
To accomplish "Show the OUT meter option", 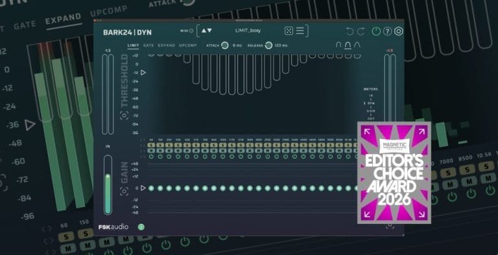I will pyautogui.click(x=371, y=118).
